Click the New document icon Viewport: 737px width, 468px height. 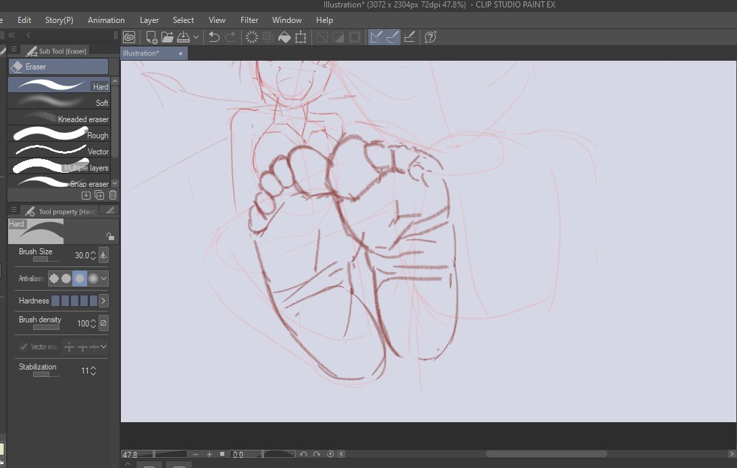pos(151,37)
